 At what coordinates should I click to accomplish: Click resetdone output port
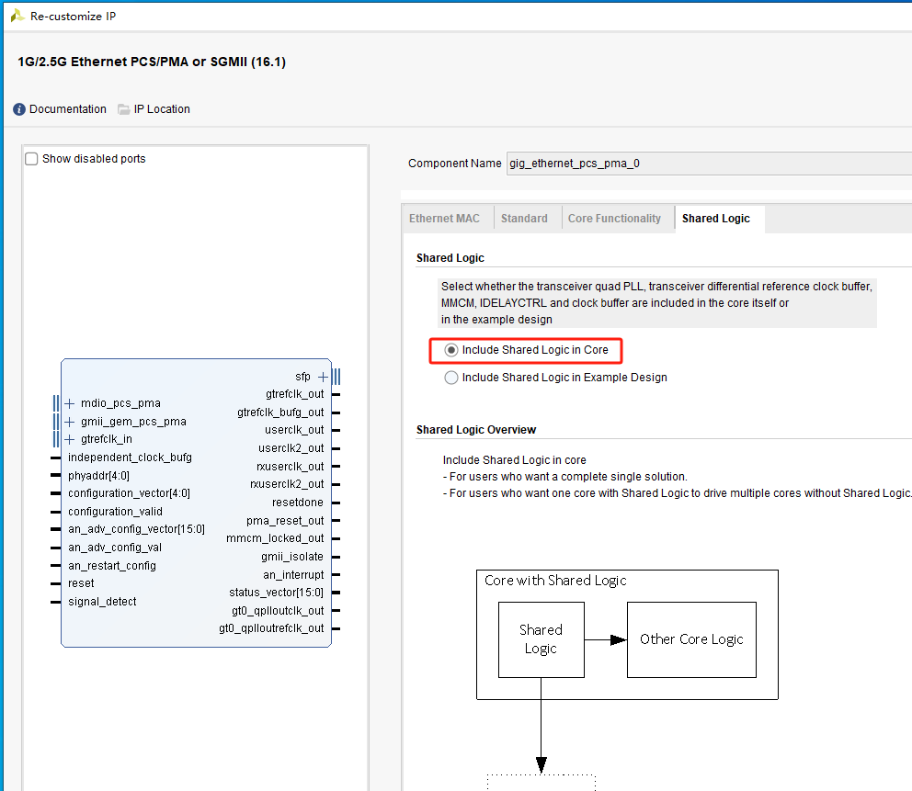(298, 503)
